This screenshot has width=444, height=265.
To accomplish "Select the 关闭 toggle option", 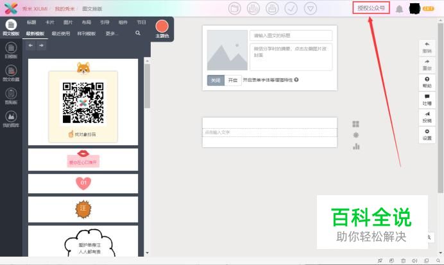I will (216, 80).
